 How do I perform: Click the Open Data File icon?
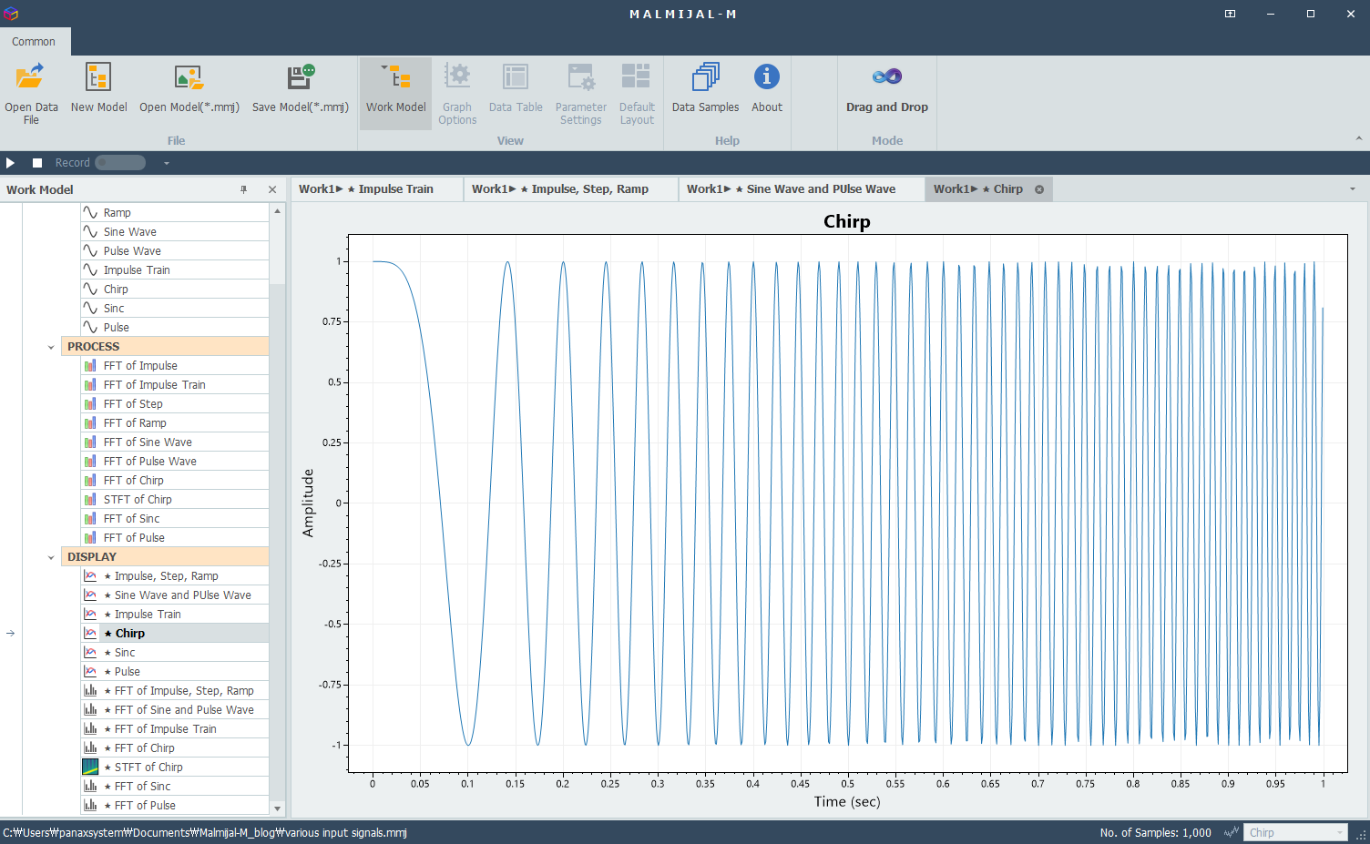pos(30,76)
